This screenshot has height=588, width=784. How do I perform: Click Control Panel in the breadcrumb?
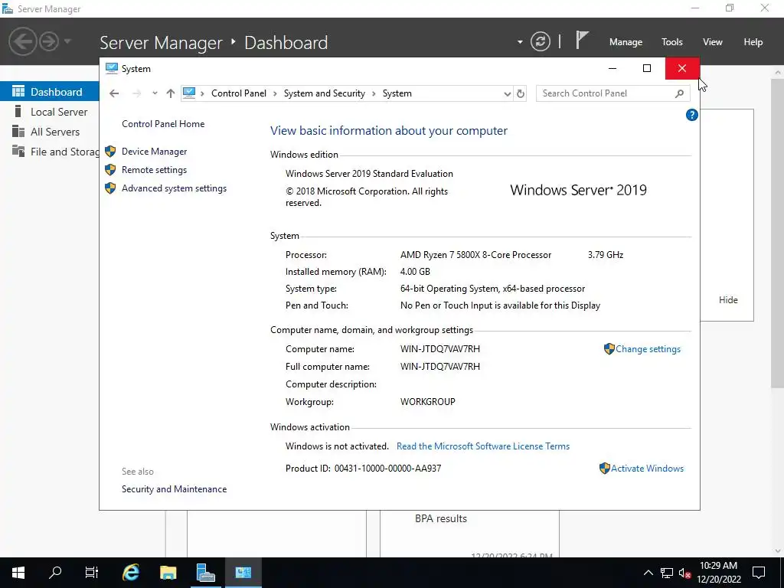239,93
